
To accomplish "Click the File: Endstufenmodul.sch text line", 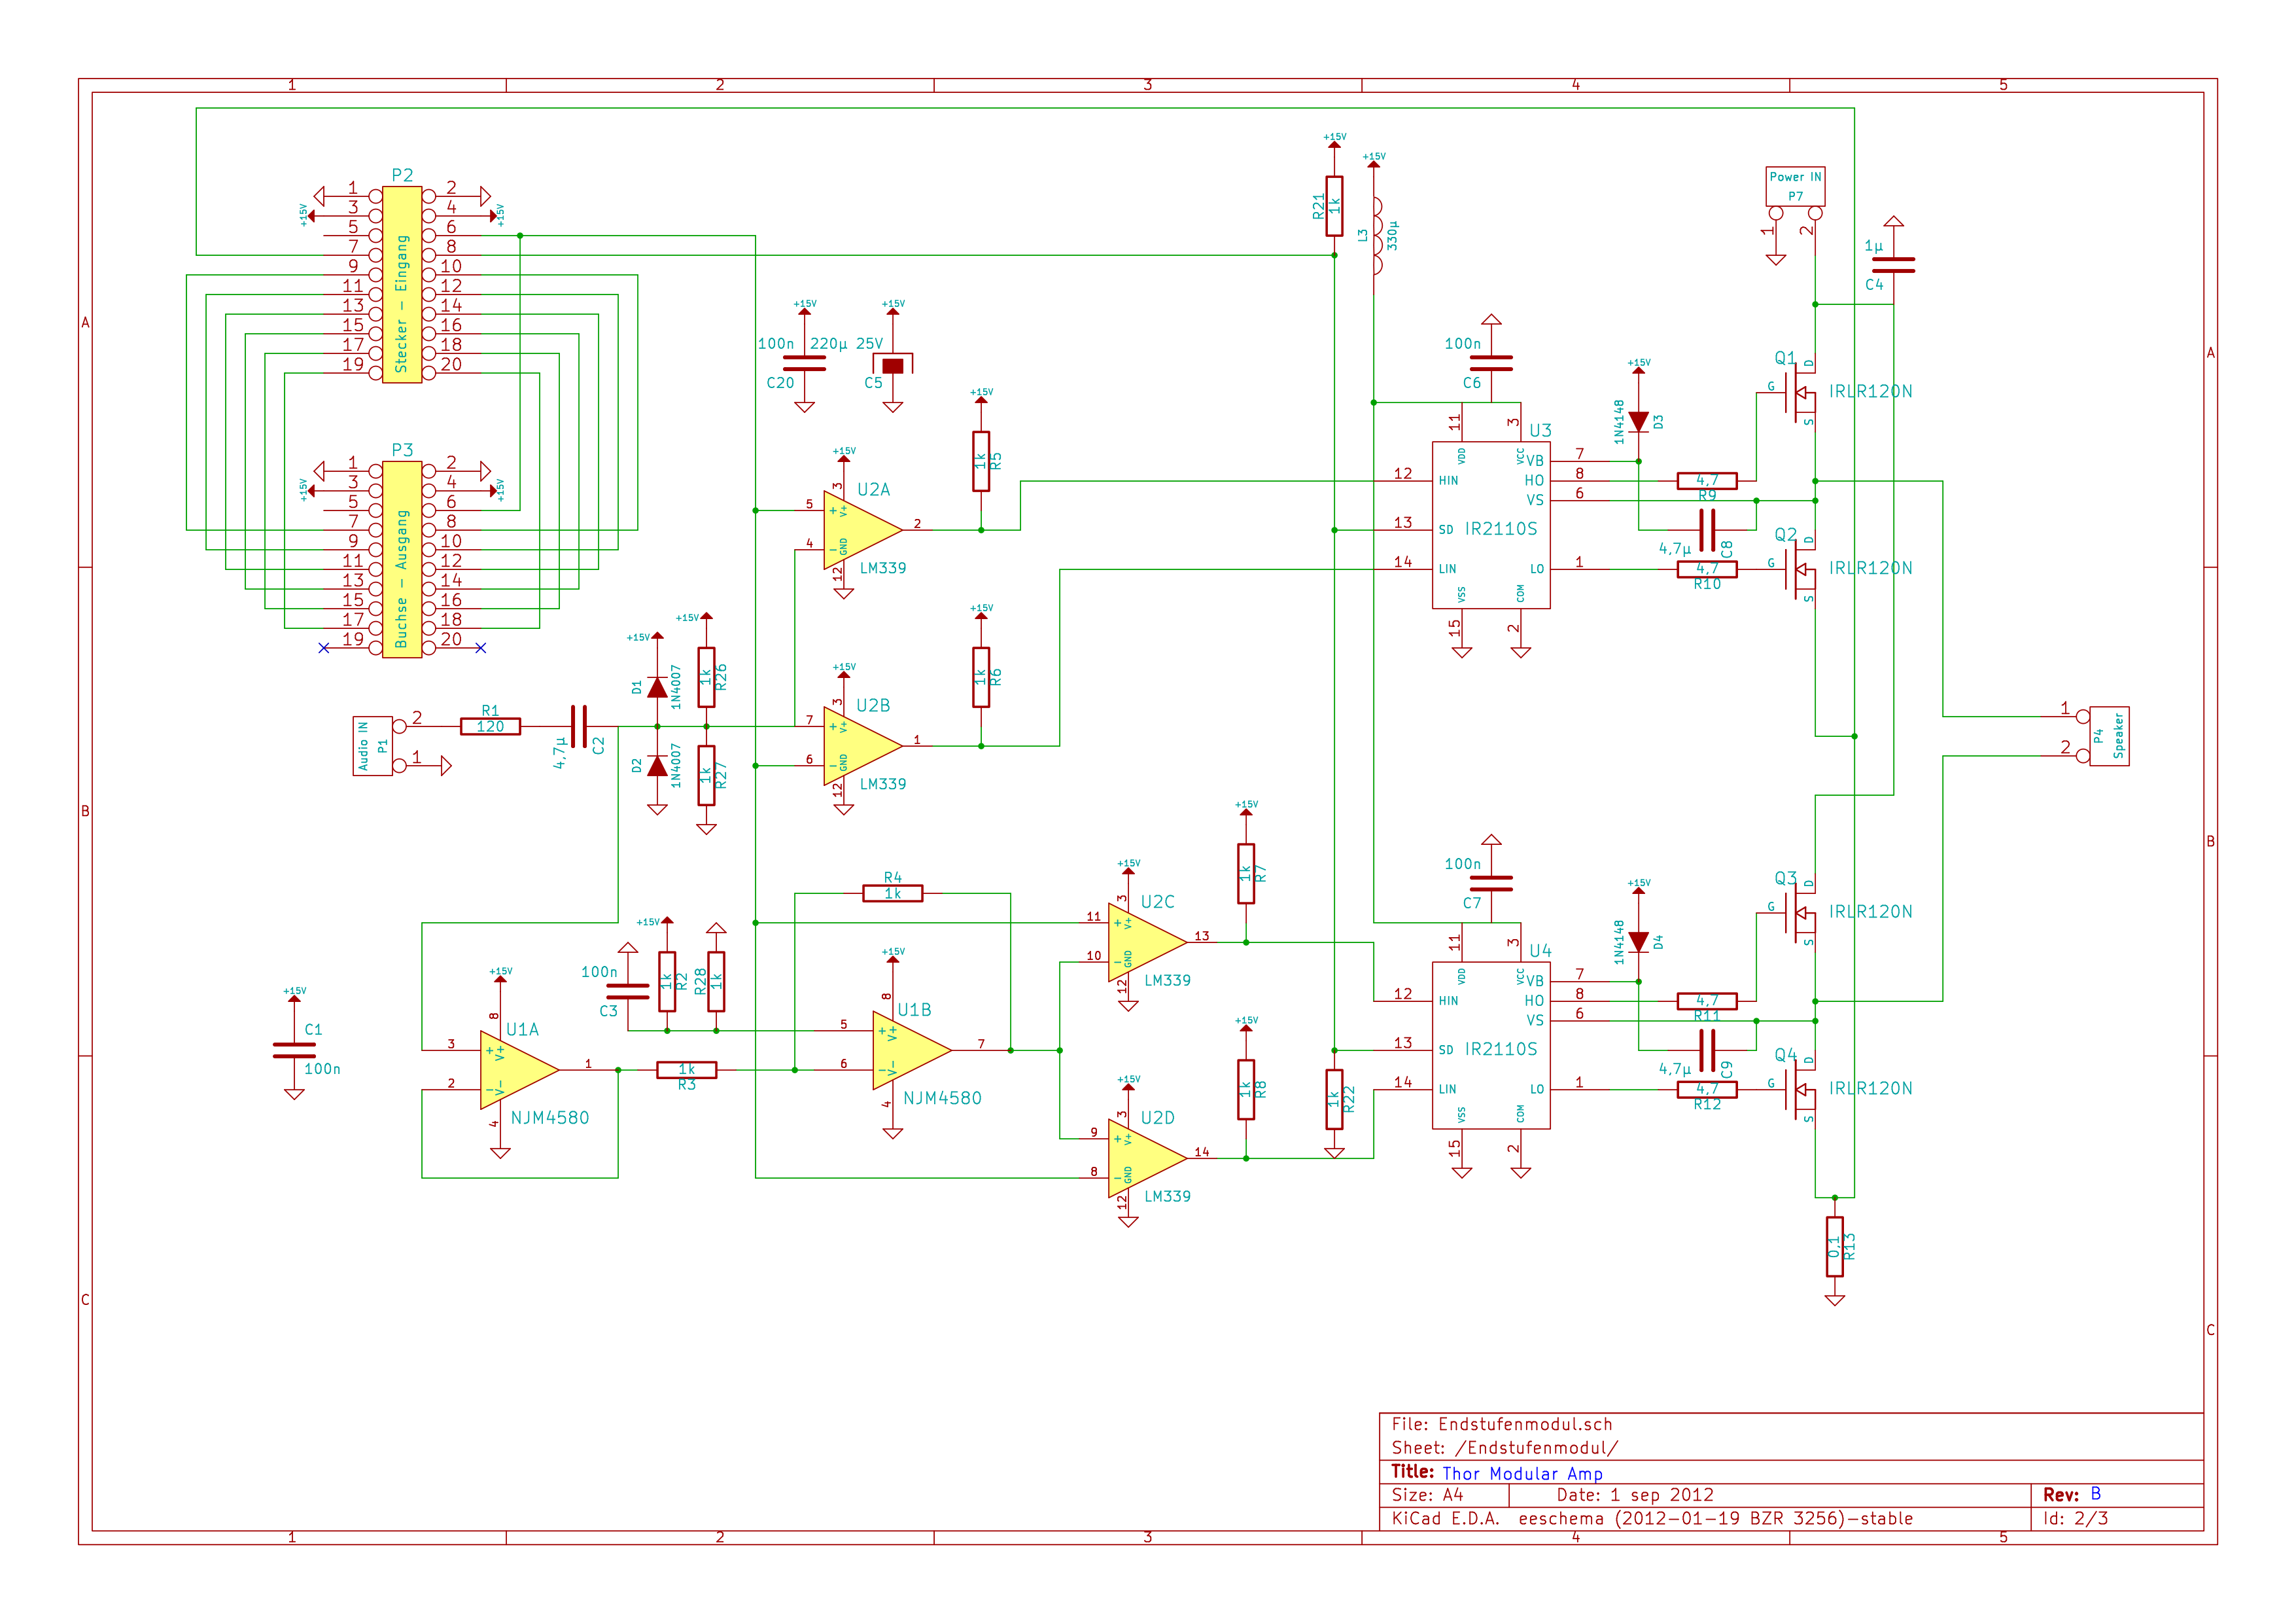I will [x=1501, y=1424].
